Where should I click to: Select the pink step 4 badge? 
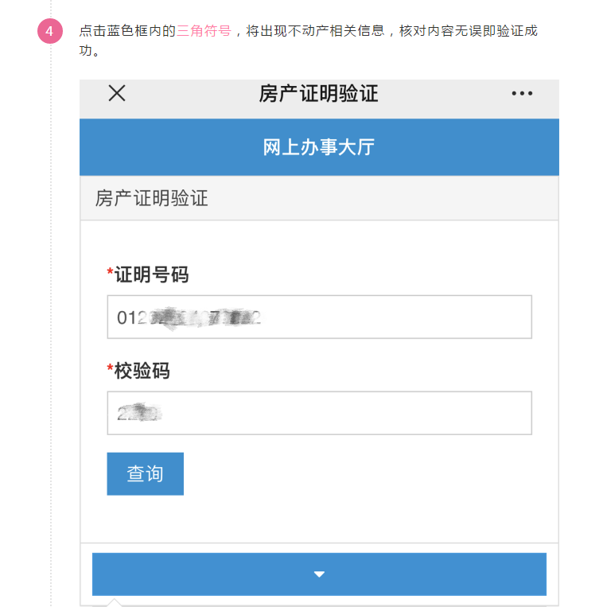(50, 31)
